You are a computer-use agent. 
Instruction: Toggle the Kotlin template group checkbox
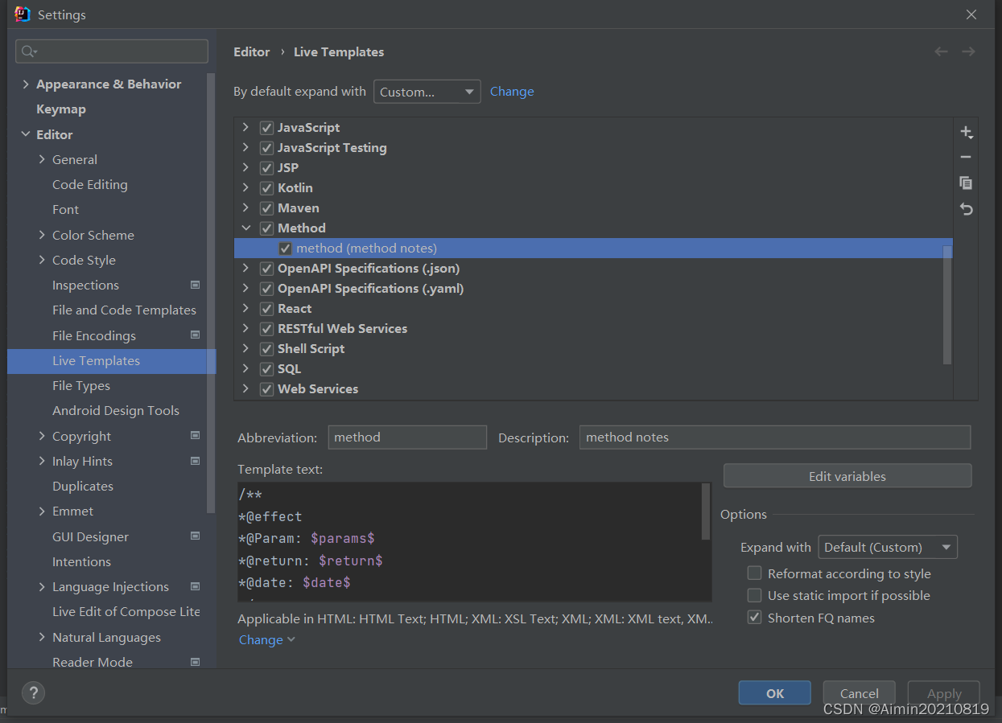[266, 188]
